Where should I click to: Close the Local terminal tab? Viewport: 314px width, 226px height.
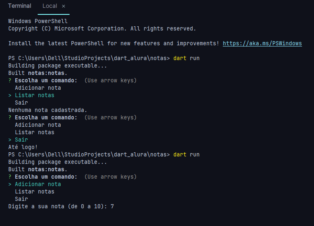64,6
